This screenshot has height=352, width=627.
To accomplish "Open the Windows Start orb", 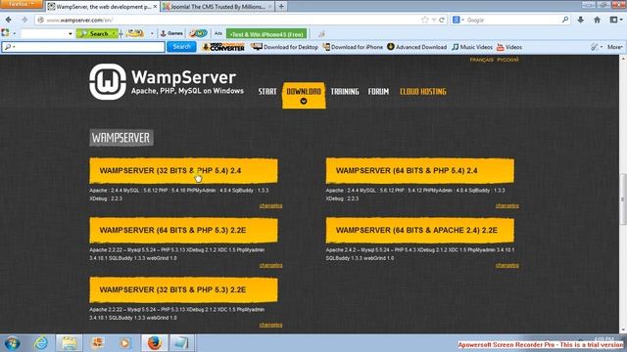I will (12, 343).
